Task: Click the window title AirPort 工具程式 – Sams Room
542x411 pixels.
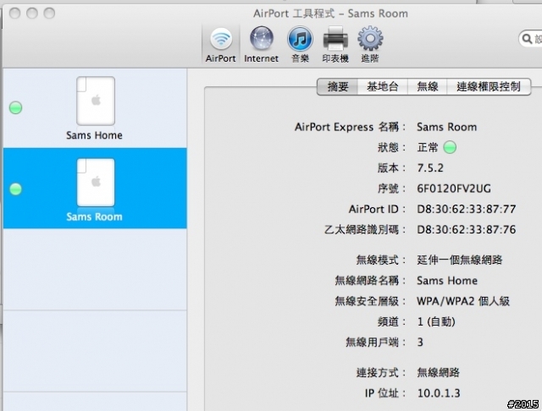Action: click(330, 14)
